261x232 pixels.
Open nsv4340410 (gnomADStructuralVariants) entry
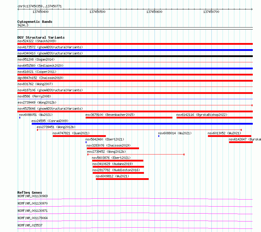[50, 53]
